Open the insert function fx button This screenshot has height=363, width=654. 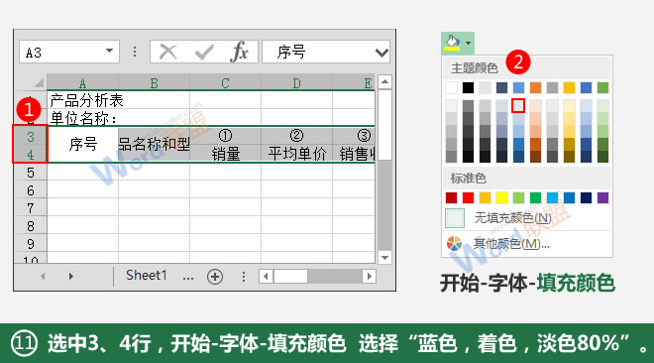tap(239, 52)
